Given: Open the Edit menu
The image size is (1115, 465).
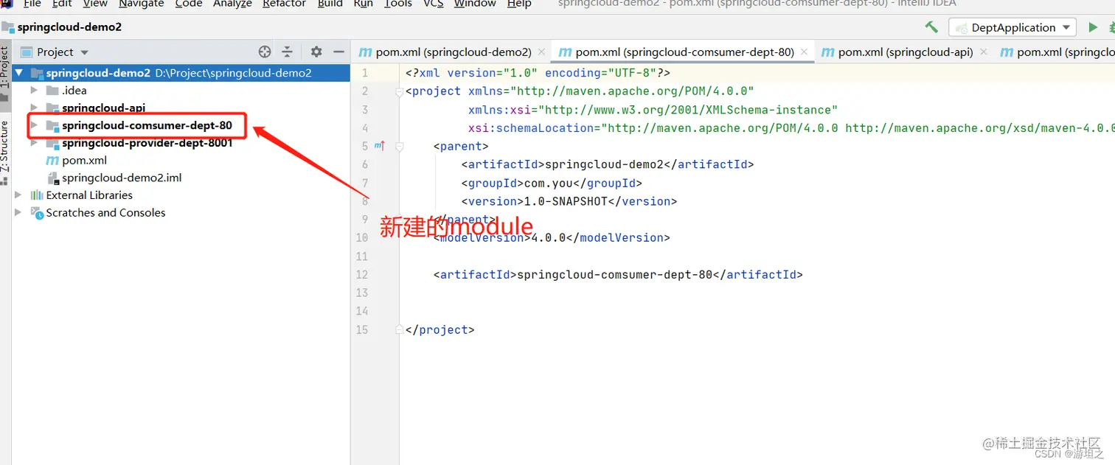Looking at the screenshot, I should (x=62, y=4).
